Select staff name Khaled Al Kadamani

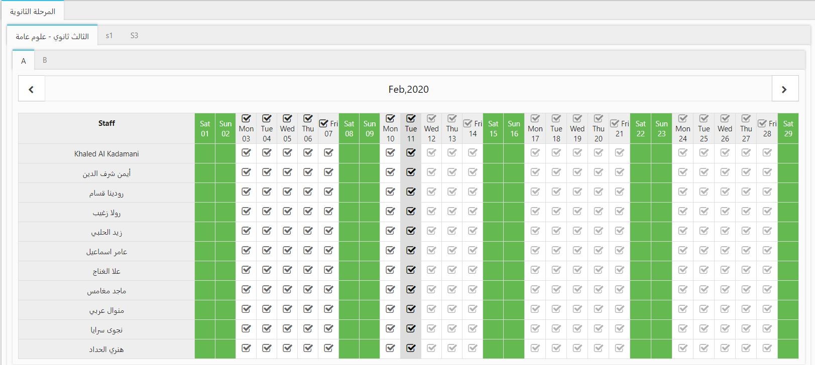pos(106,154)
